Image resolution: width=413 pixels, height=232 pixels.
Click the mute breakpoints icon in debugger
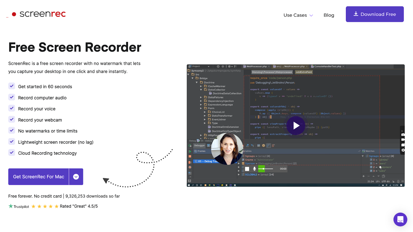(x=190, y=167)
